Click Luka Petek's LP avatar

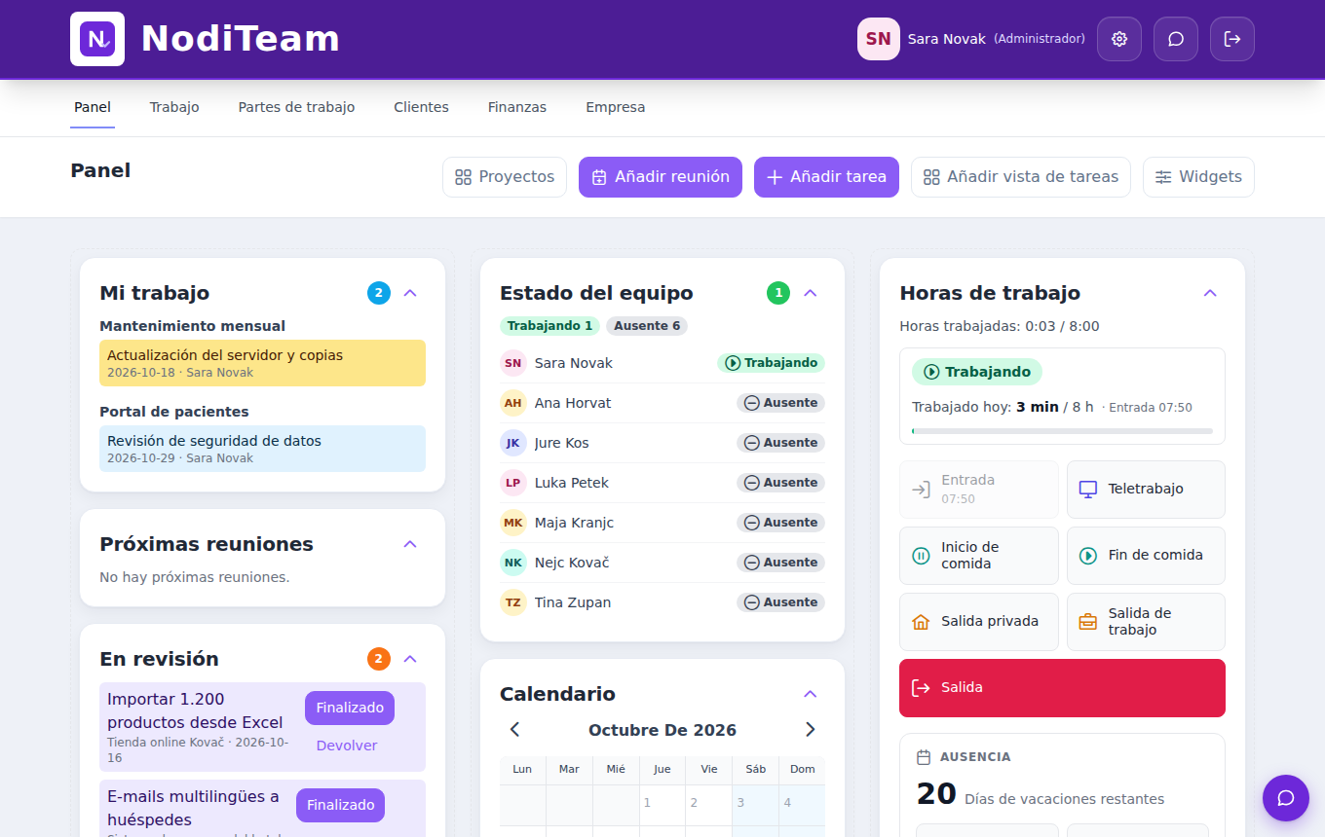click(x=513, y=483)
